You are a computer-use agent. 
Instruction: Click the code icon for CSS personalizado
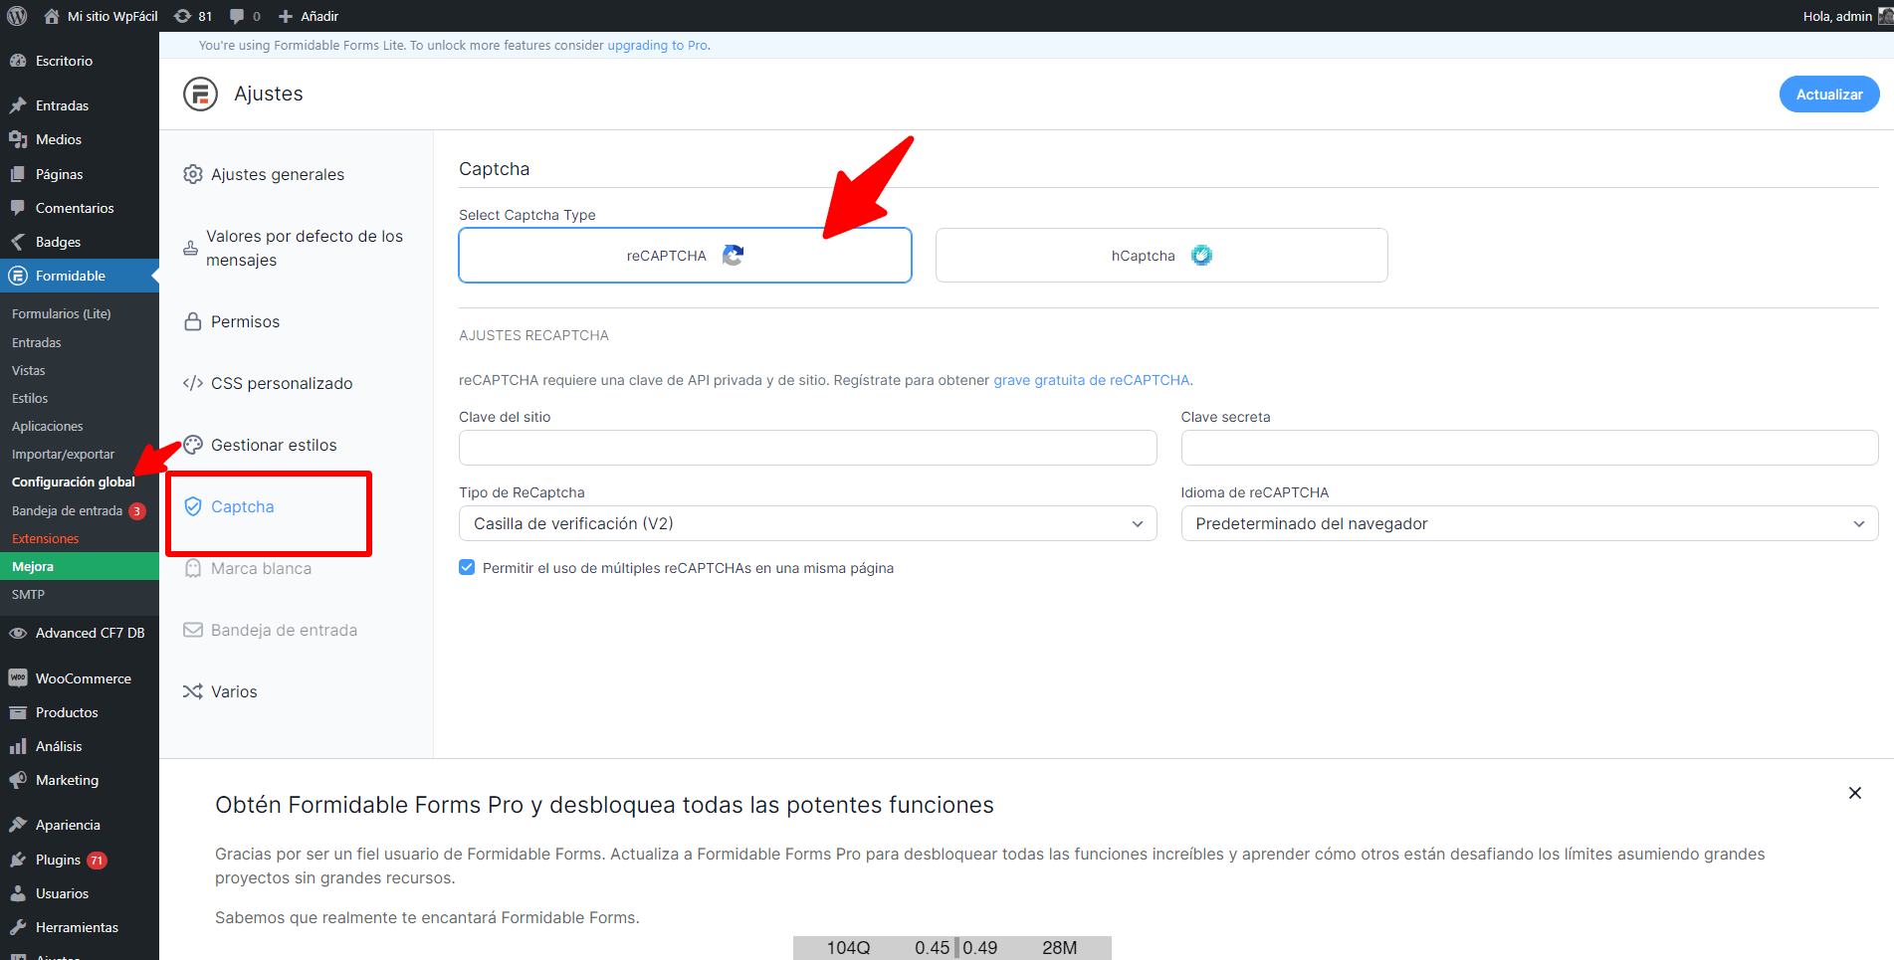(x=193, y=383)
